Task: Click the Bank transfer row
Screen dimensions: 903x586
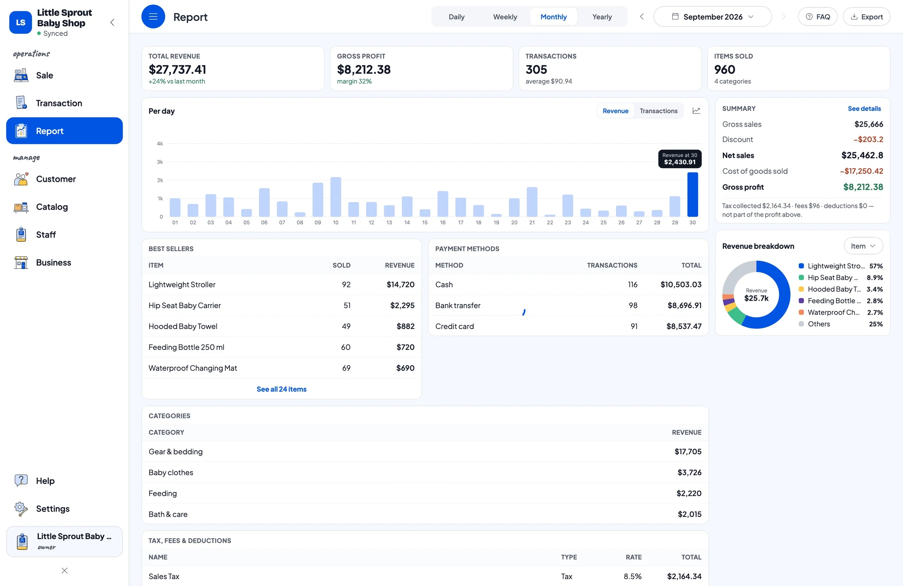Action: (569, 305)
